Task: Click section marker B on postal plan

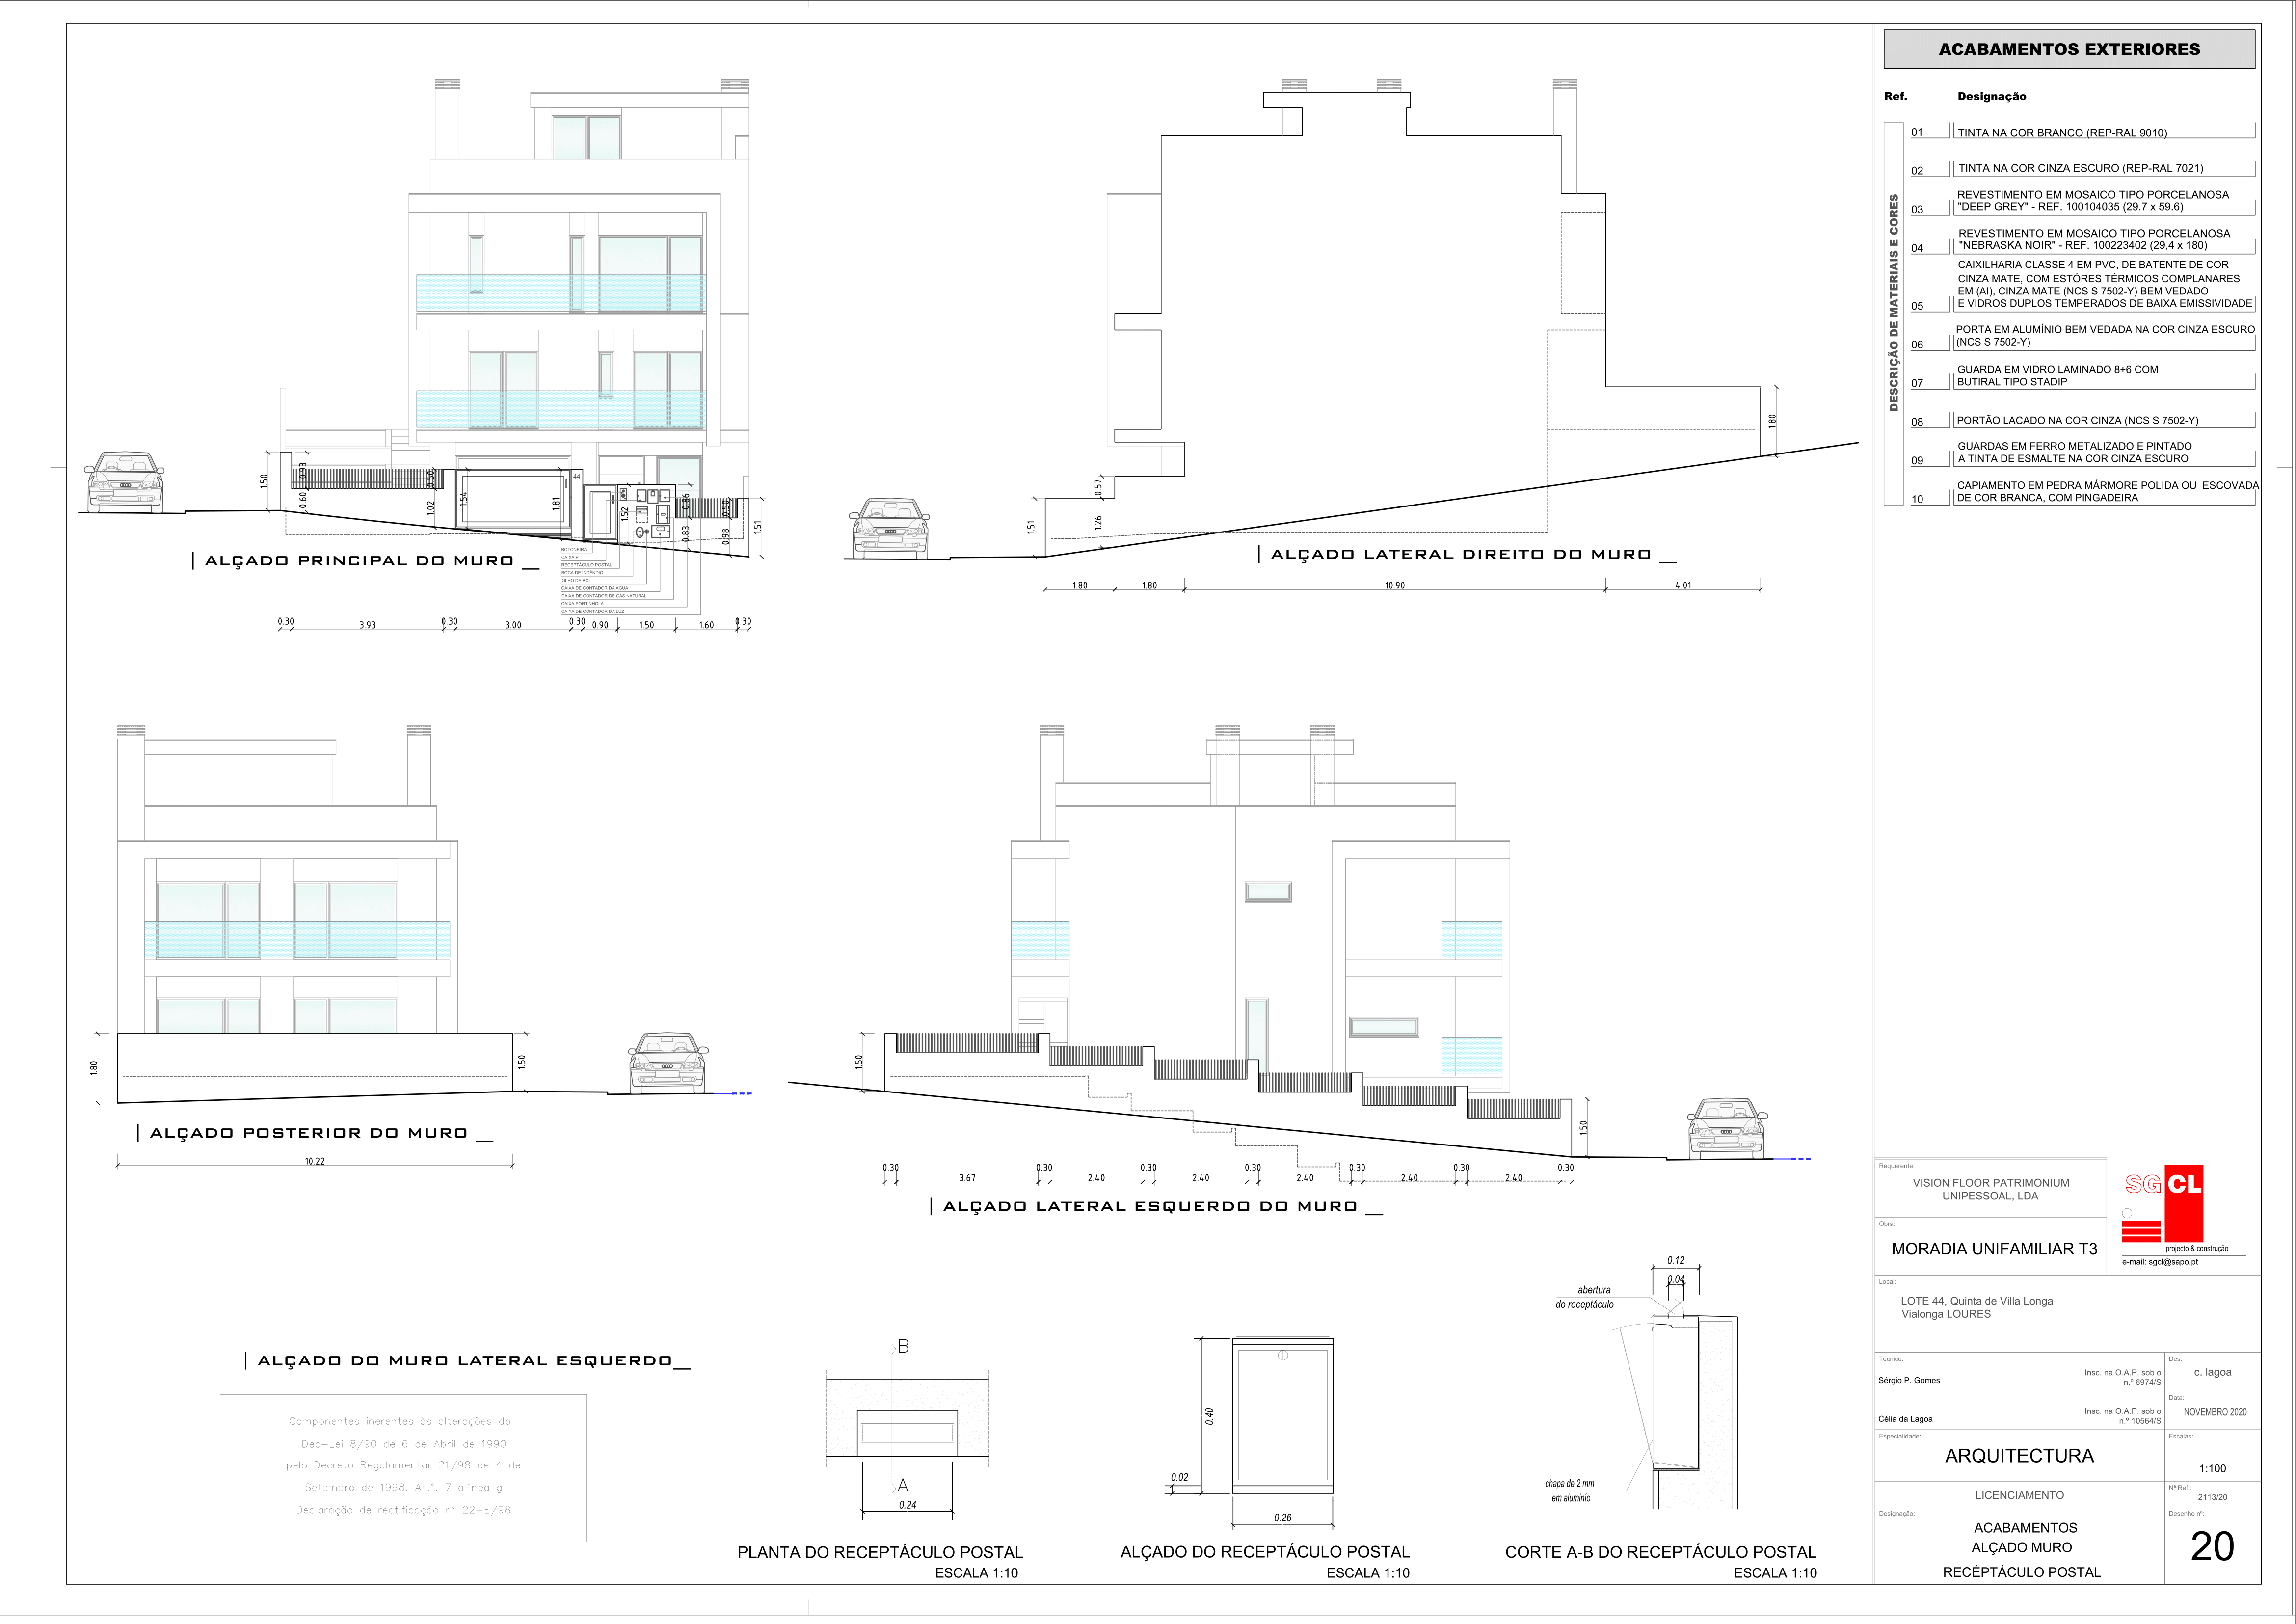Action: coord(902,1346)
